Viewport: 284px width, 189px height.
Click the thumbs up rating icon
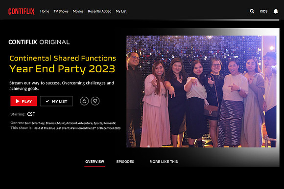point(84,101)
